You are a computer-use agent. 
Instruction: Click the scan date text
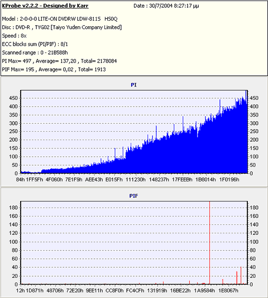pyautogui.click(x=166, y=6)
